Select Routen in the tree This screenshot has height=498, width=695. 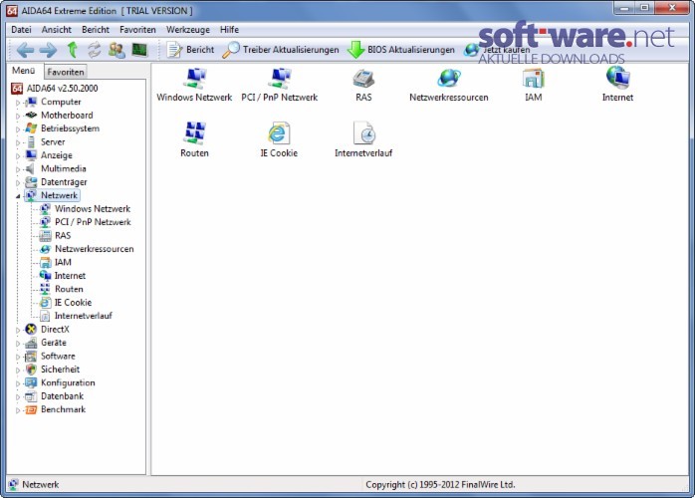tap(69, 289)
